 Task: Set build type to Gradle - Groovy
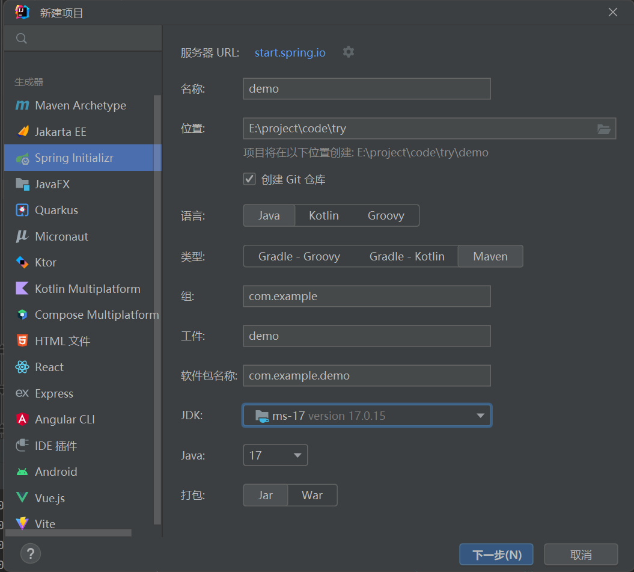click(x=299, y=256)
